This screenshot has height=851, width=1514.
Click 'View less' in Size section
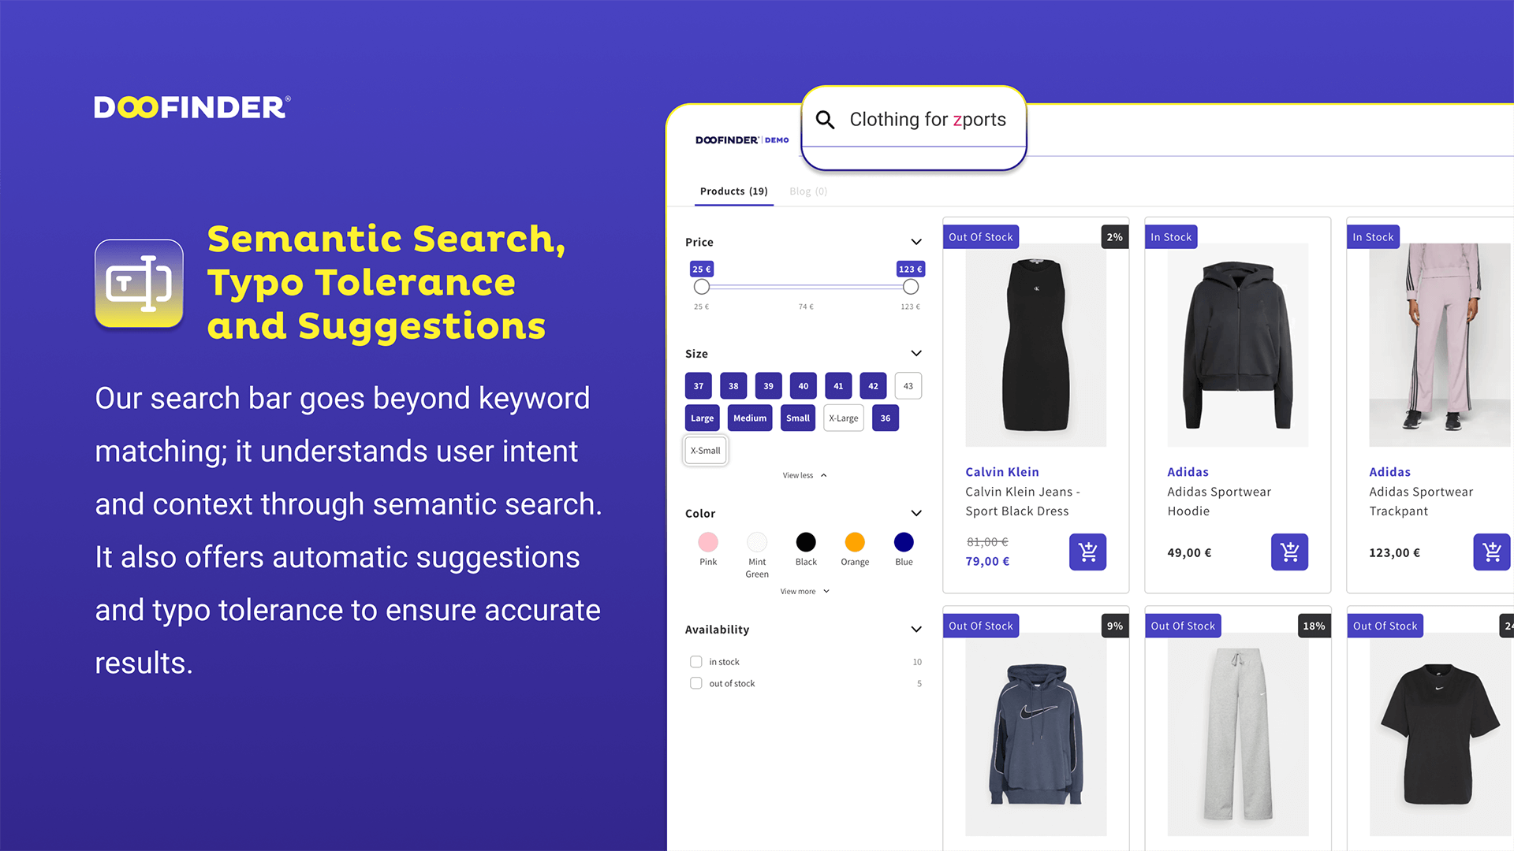click(805, 476)
